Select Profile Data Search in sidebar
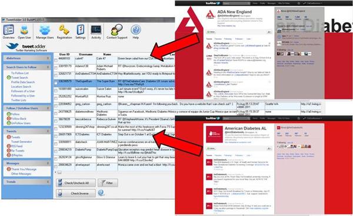Viewport: 353px width, 216px height. [23, 82]
